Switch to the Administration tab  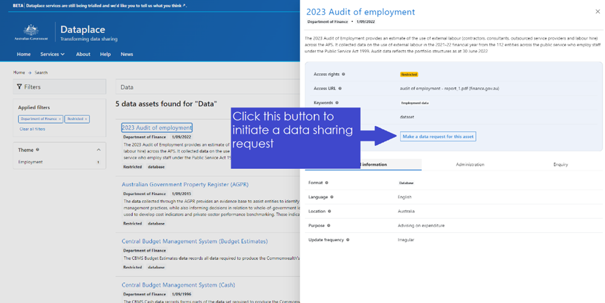470,165
